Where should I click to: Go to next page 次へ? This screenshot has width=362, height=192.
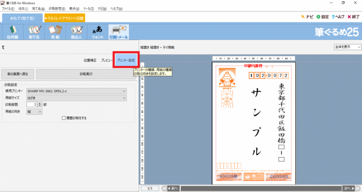[349, 188]
